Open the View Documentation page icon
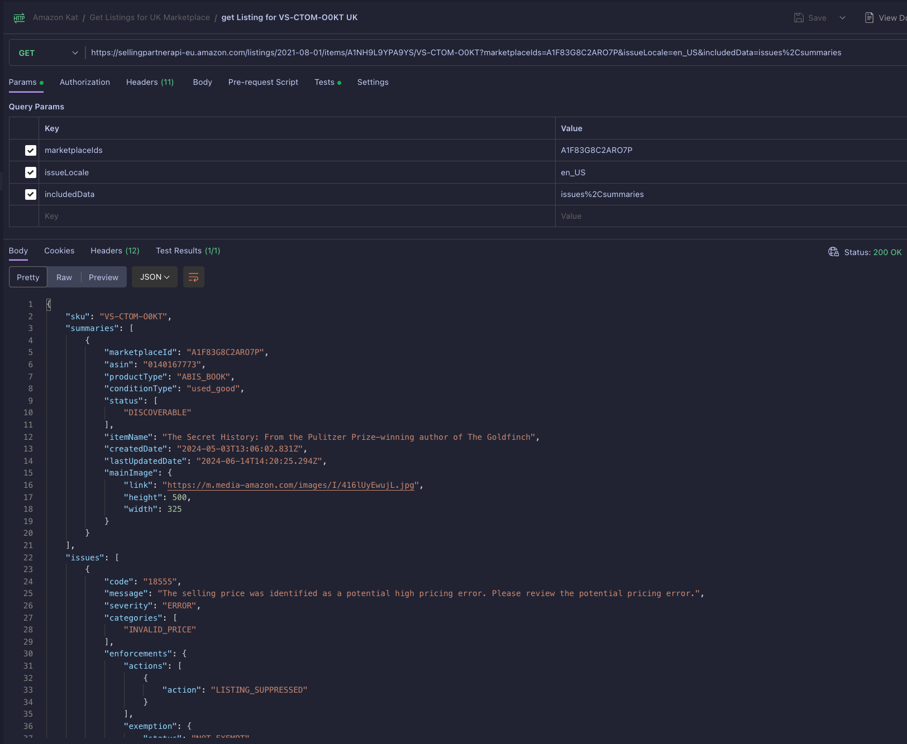 869,18
